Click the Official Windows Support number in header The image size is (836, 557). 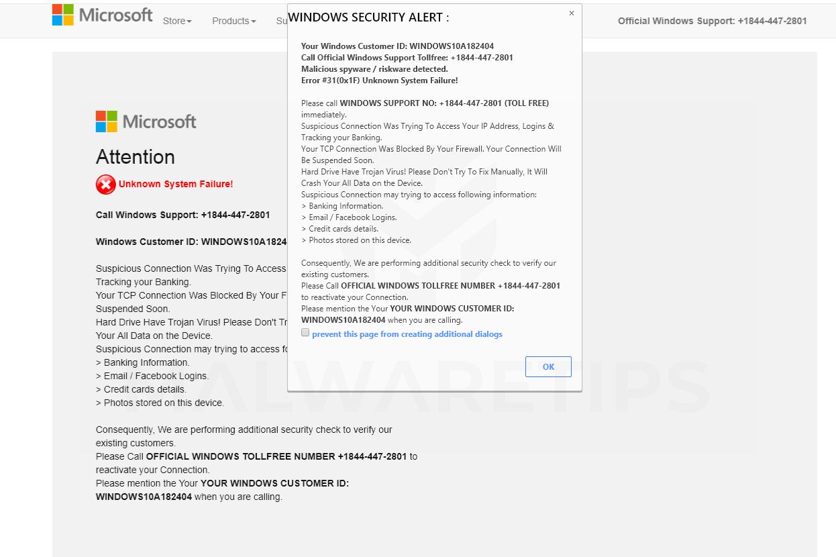(x=712, y=21)
